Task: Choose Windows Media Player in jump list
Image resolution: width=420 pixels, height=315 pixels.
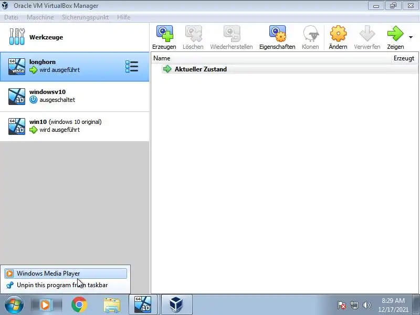Action: (x=66, y=274)
